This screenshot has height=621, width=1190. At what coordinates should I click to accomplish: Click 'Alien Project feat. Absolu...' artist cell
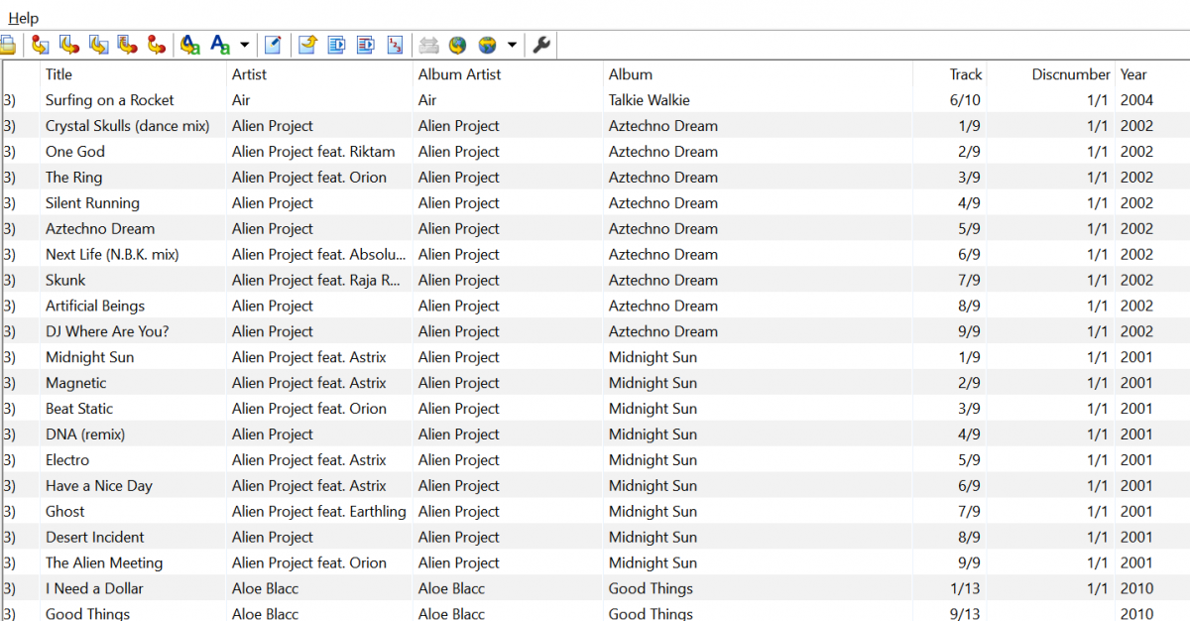click(x=318, y=255)
